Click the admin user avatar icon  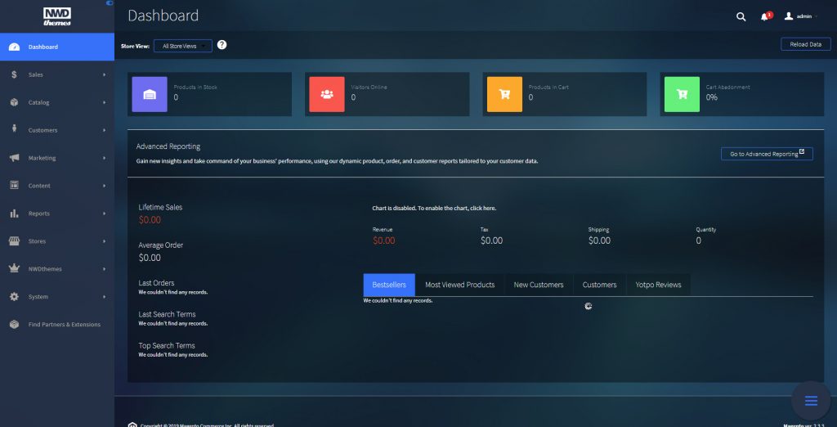[x=789, y=16]
